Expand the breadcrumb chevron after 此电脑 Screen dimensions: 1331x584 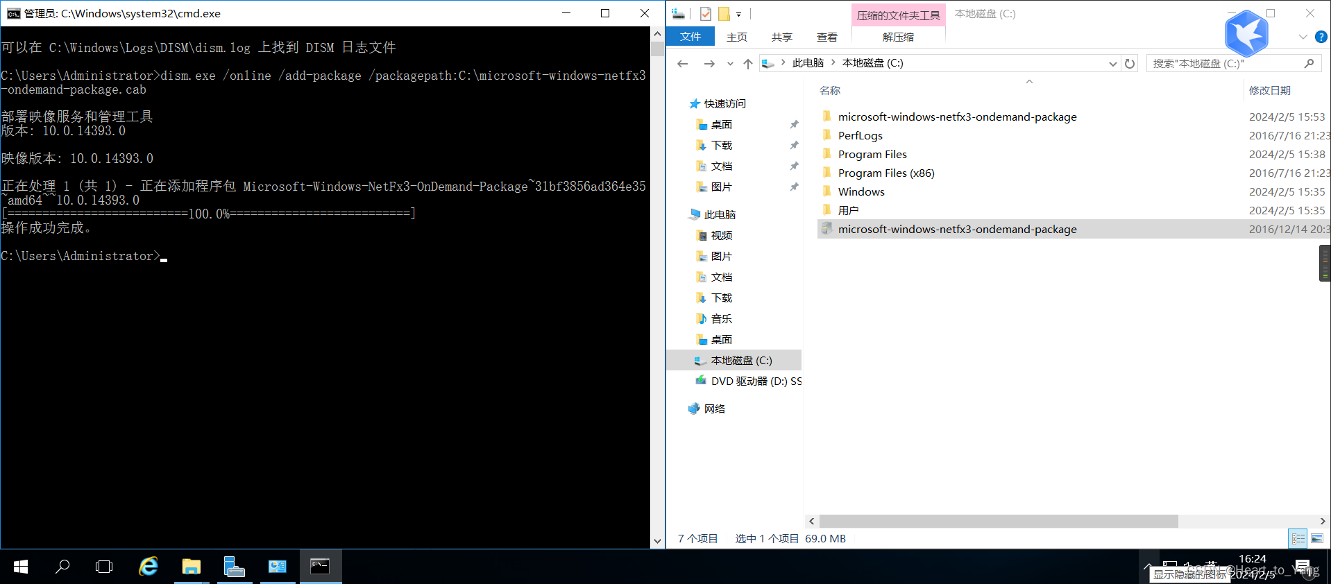[x=833, y=63]
